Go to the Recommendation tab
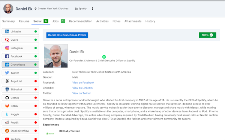Viewport: 225px width, 140px height. 81,21
